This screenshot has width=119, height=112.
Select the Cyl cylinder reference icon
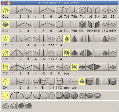pos(5,81)
